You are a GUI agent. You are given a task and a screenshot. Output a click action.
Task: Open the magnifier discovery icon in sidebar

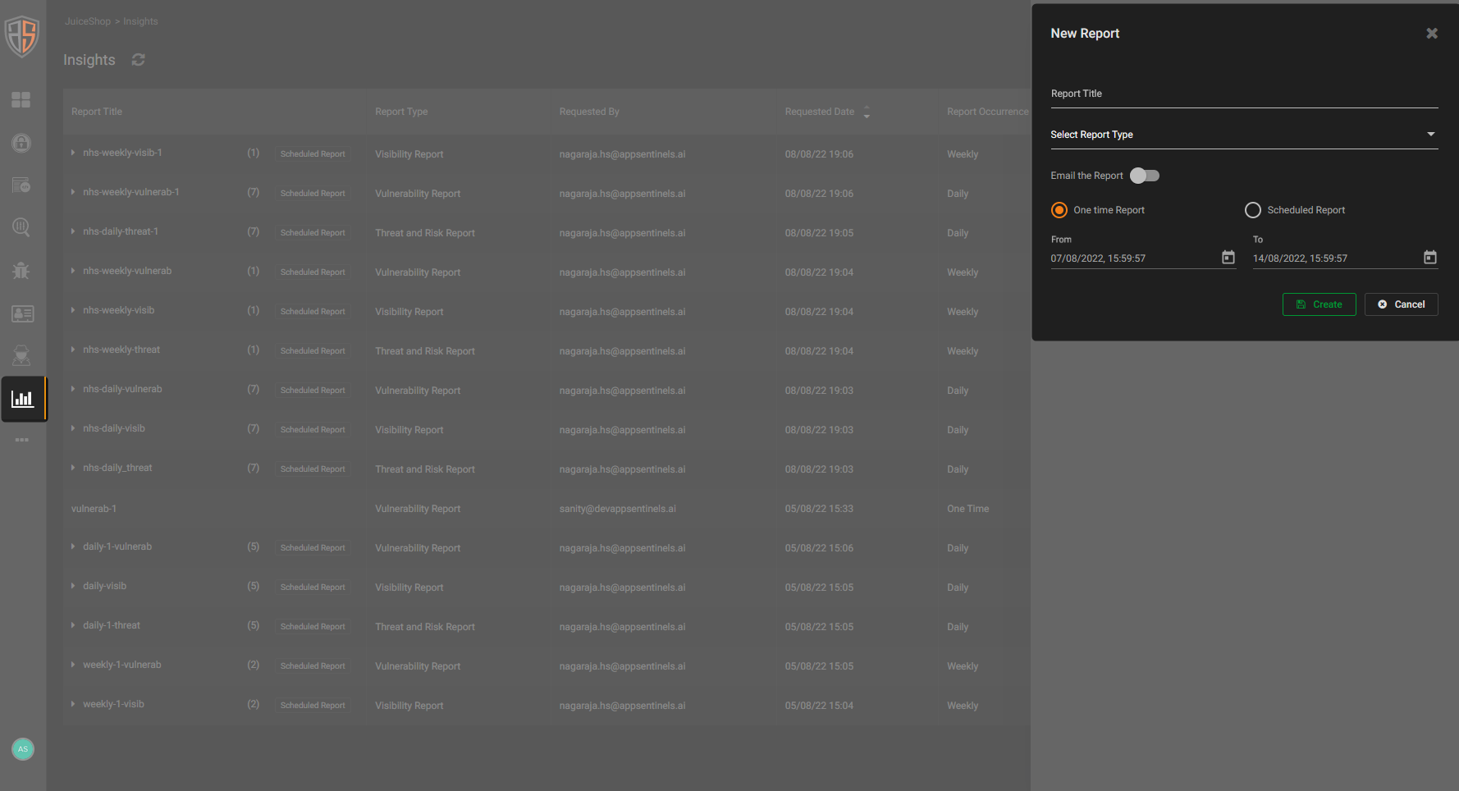click(21, 227)
